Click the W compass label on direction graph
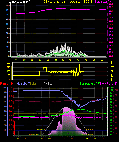119x142 pixels. pos(112,67)
